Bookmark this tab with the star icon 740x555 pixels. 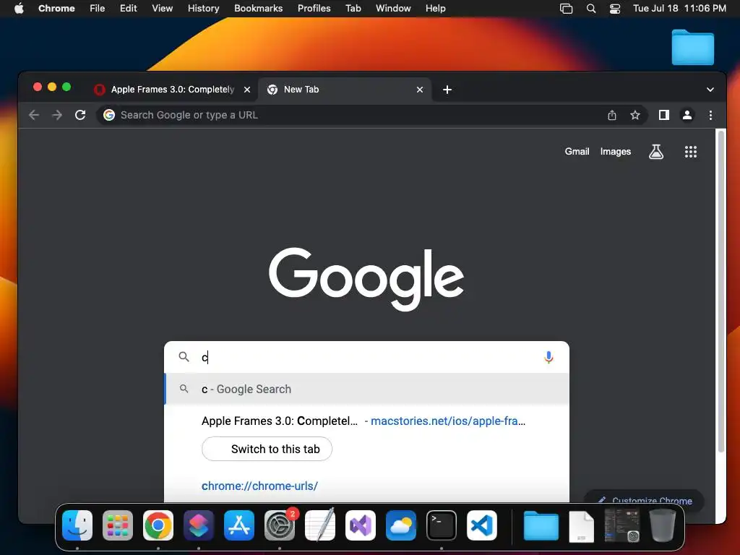pyautogui.click(x=635, y=115)
